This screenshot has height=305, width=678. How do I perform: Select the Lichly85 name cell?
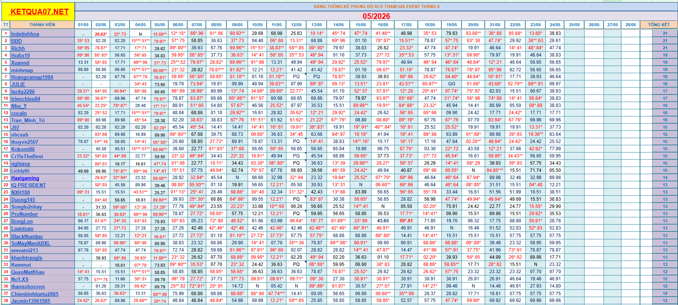click(42, 171)
